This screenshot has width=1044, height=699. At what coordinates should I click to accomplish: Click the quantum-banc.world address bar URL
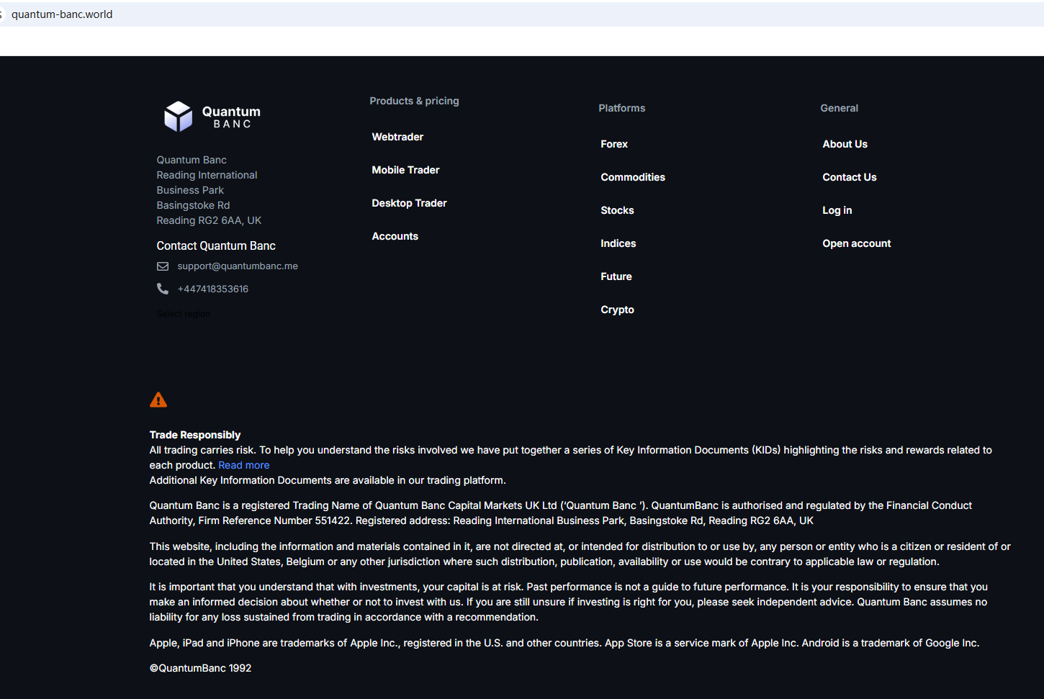pos(62,14)
